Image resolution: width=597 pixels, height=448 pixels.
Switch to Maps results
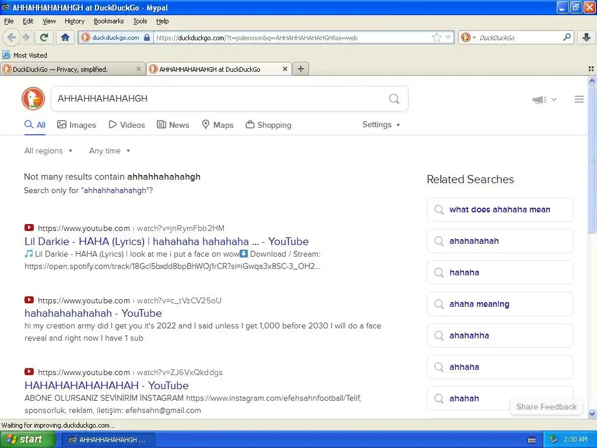click(217, 125)
